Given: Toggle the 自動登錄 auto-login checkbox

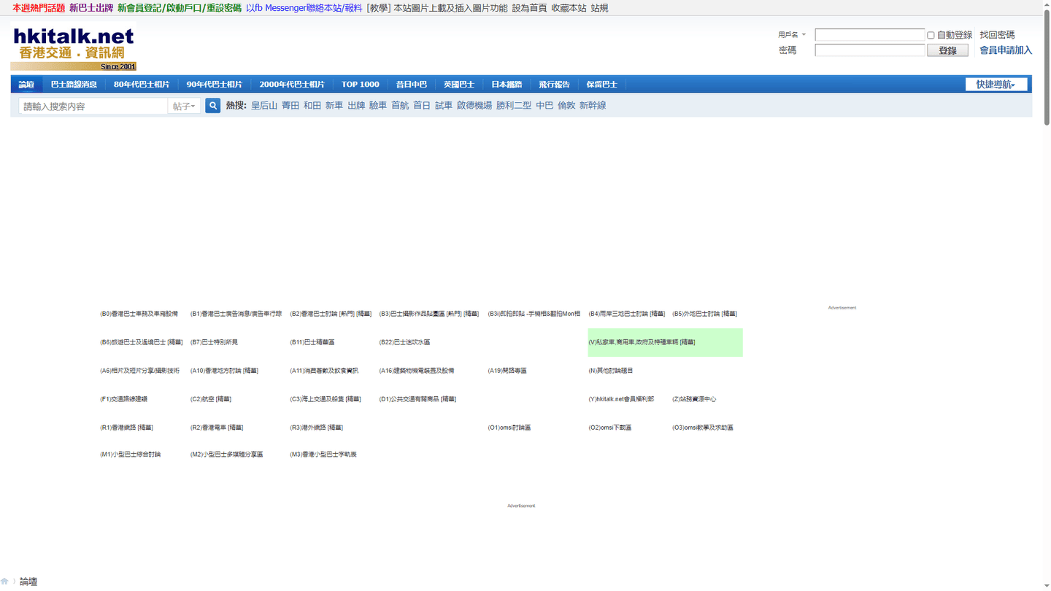Looking at the screenshot, I should [x=931, y=35].
